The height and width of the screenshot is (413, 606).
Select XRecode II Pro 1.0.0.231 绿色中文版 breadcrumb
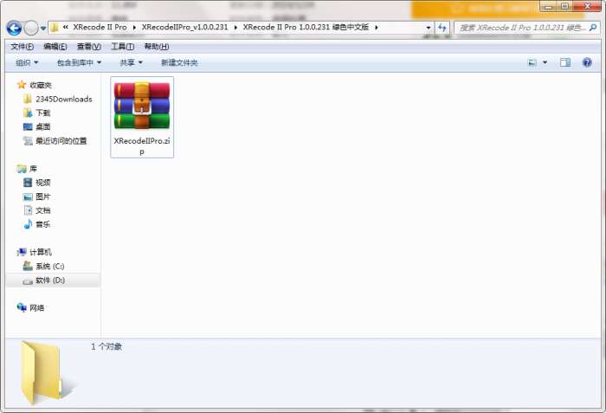[x=306, y=28]
